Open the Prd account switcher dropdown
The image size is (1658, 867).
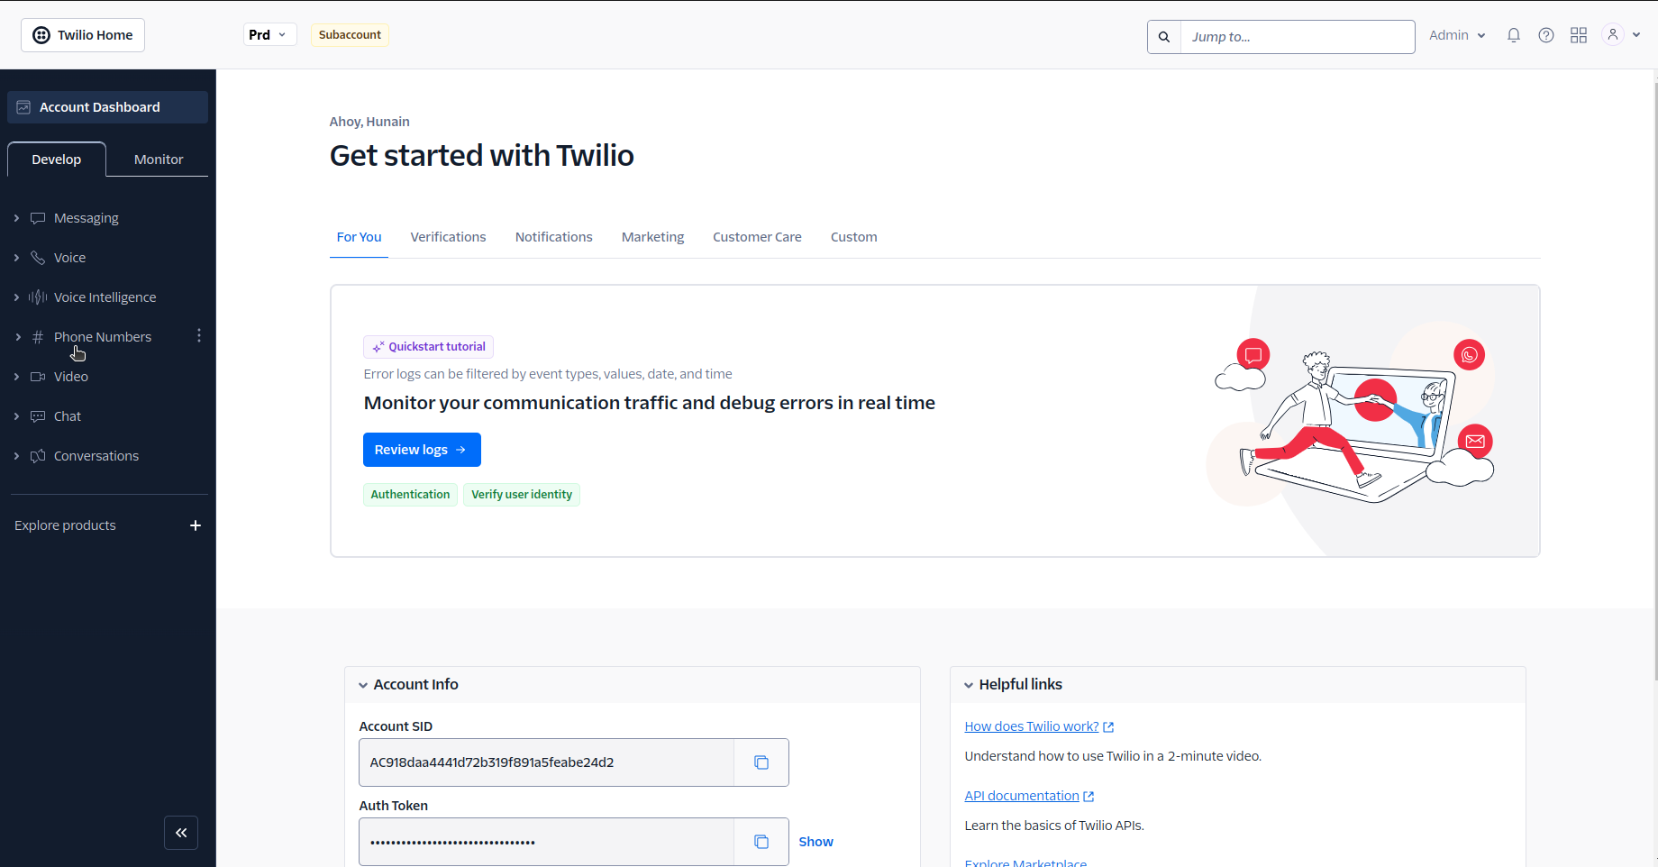click(269, 35)
